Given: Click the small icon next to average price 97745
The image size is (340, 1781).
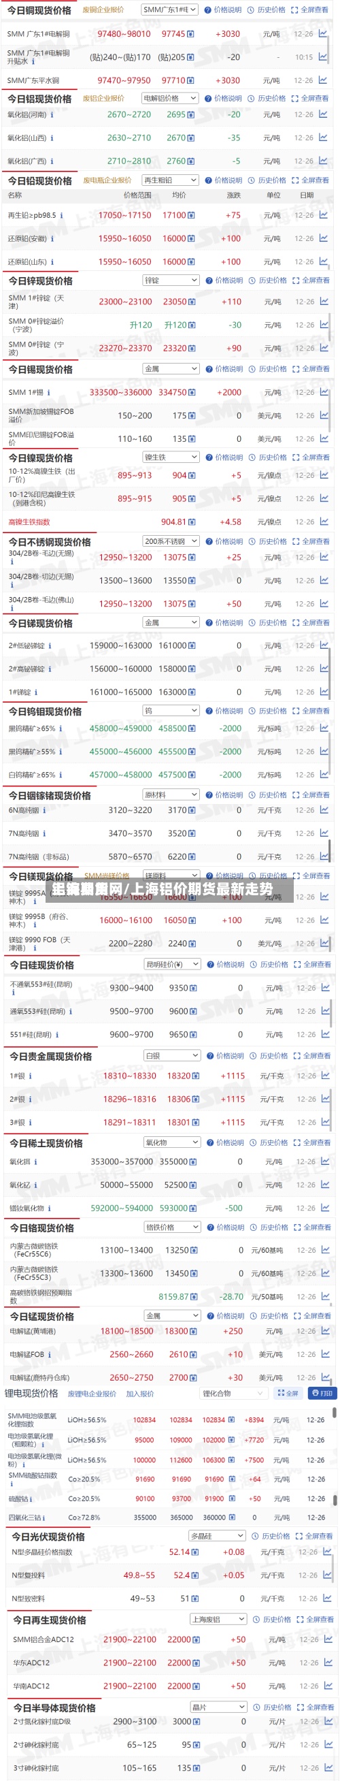Looking at the screenshot, I should (190, 34).
